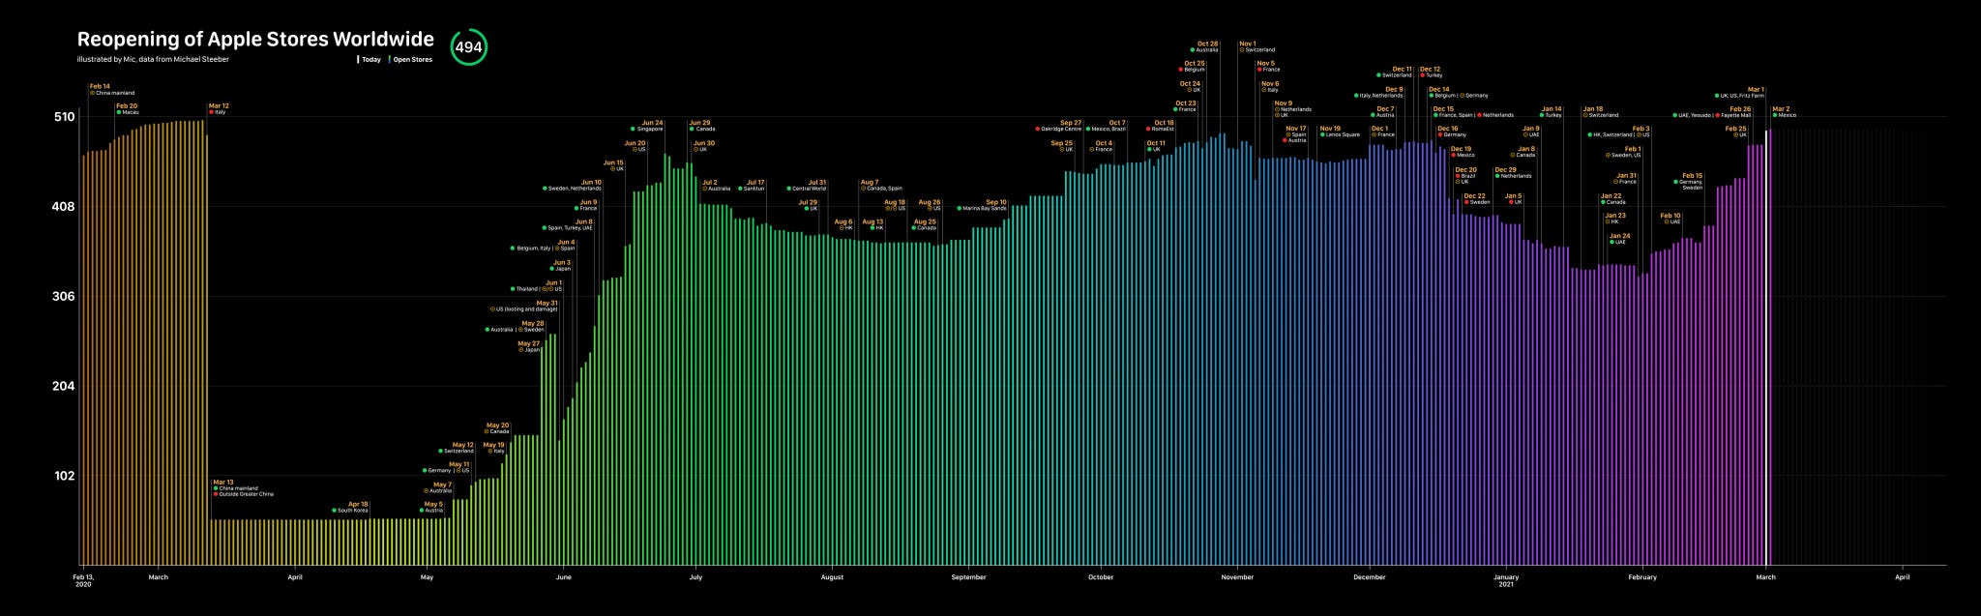Click the 102 y-axis value

click(64, 476)
